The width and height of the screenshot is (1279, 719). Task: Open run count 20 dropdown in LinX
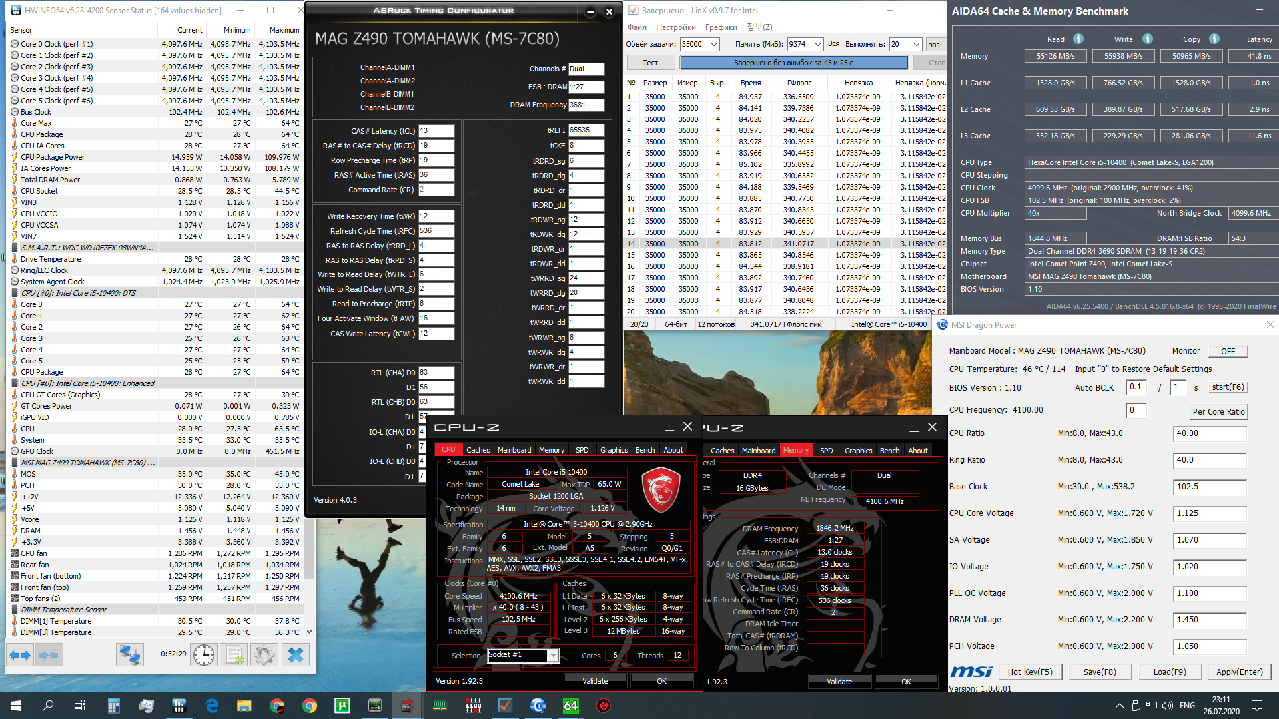[x=916, y=45]
